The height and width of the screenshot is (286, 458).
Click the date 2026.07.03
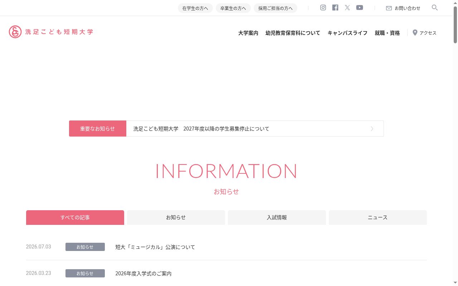(39, 247)
